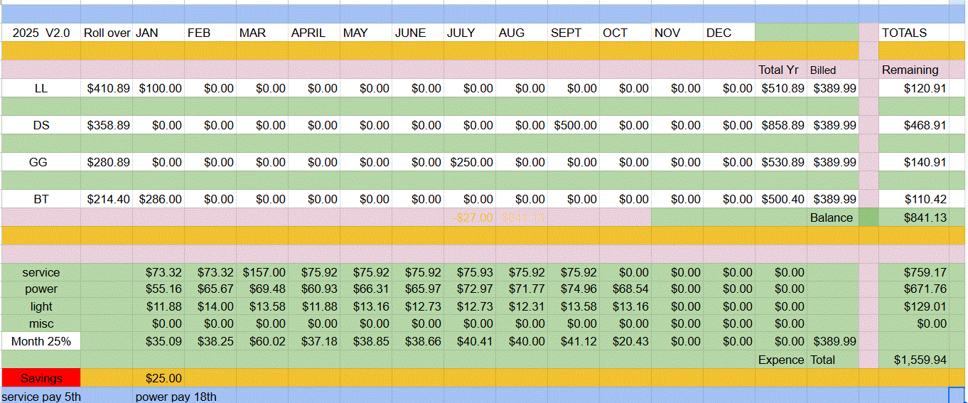Viewport: 968px width, 403px height.
Task: Select the TOTALS header cell
Action: tap(913, 33)
